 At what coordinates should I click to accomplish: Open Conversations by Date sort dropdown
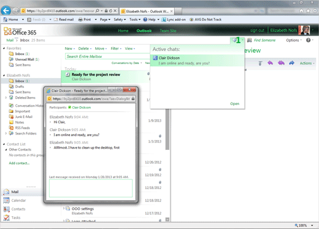[x=126, y=63]
